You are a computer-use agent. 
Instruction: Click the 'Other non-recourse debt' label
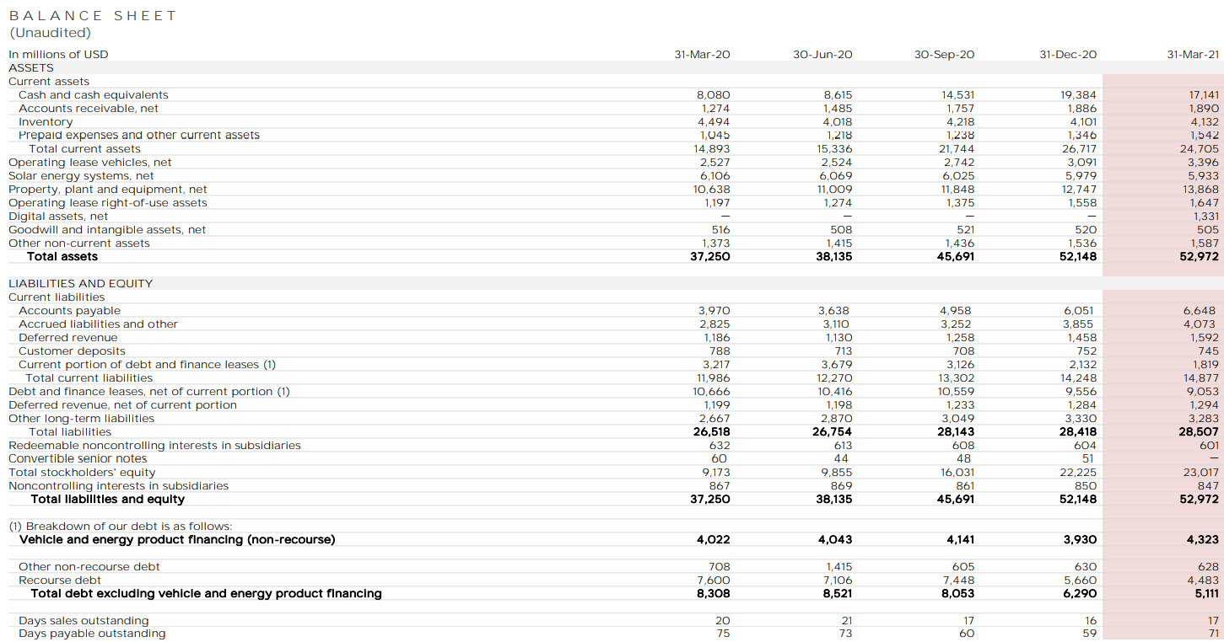point(89,566)
